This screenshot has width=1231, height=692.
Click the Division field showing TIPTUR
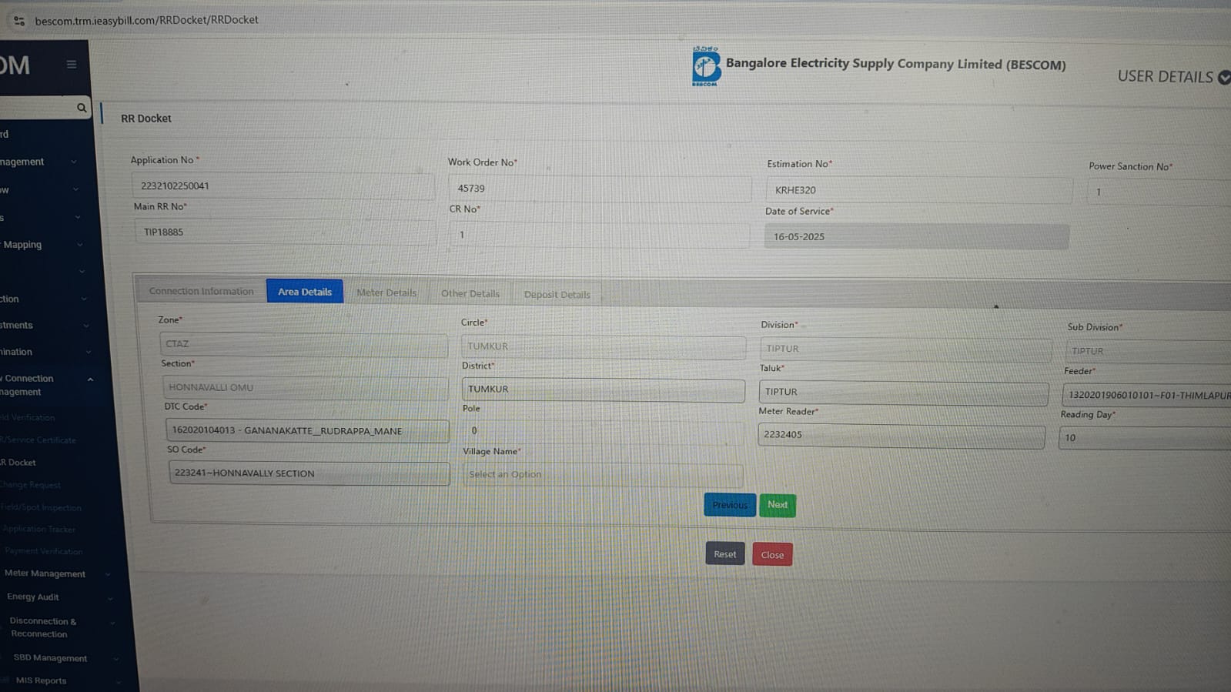coord(905,349)
